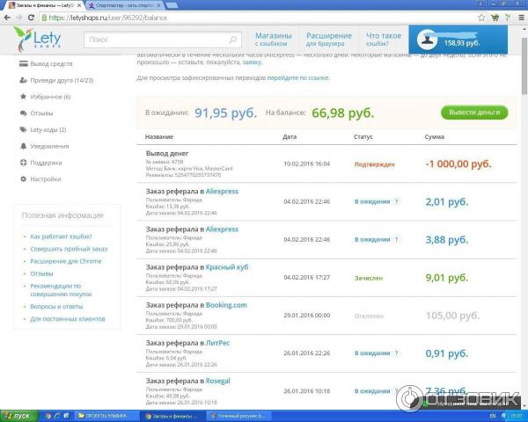Click the 91,95 руб. pending value
The image size is (528, 422).
(x=225, y=113)
